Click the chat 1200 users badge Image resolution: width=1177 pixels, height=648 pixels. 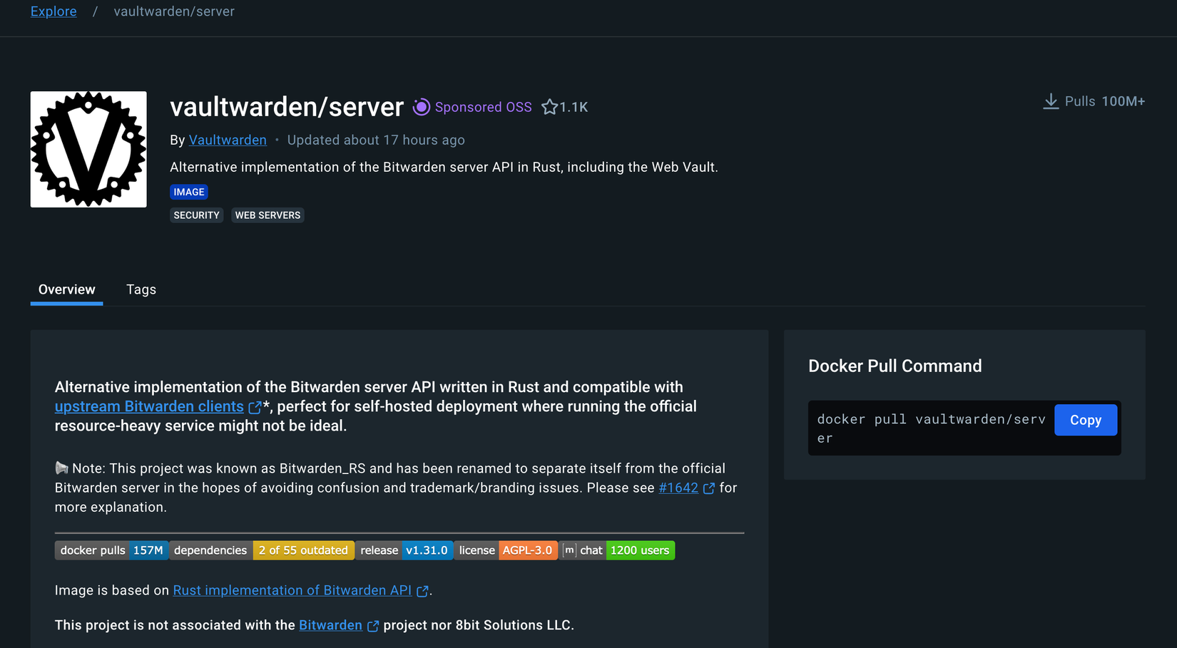tap(617, 550)
